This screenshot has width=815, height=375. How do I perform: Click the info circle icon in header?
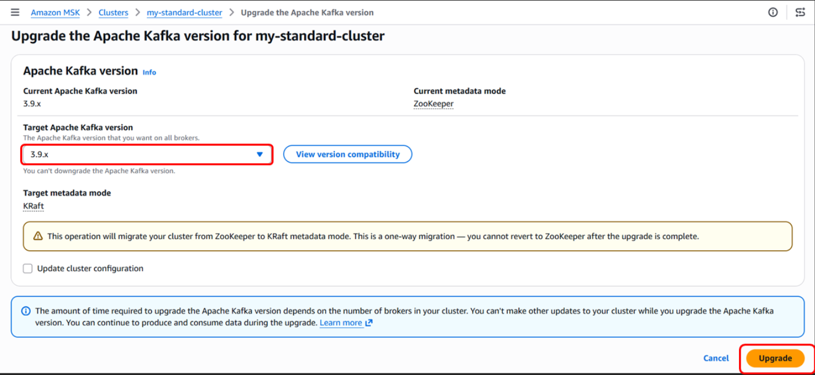(x=773, y=12)
